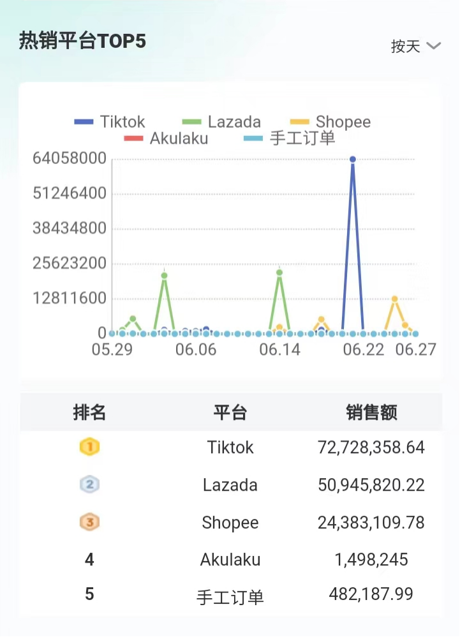Click sales value 50,945,820.22

(x=371, y=484)
